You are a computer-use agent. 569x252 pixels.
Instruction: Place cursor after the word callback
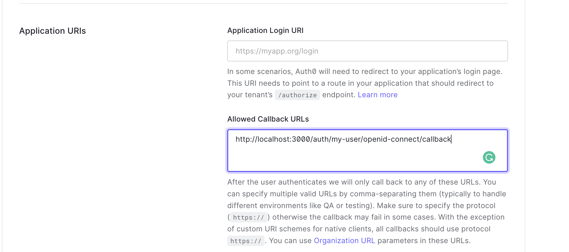pos(451,139)
